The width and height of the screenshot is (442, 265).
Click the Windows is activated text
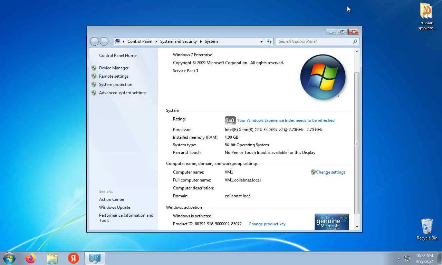click(192, 216)
